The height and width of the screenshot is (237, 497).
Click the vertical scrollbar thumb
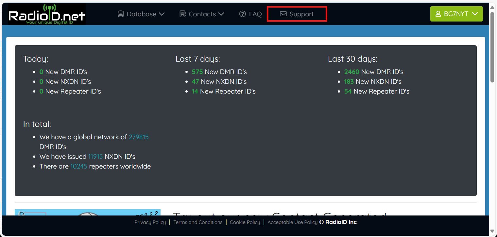pyautogui.click(x=492, y=47)
